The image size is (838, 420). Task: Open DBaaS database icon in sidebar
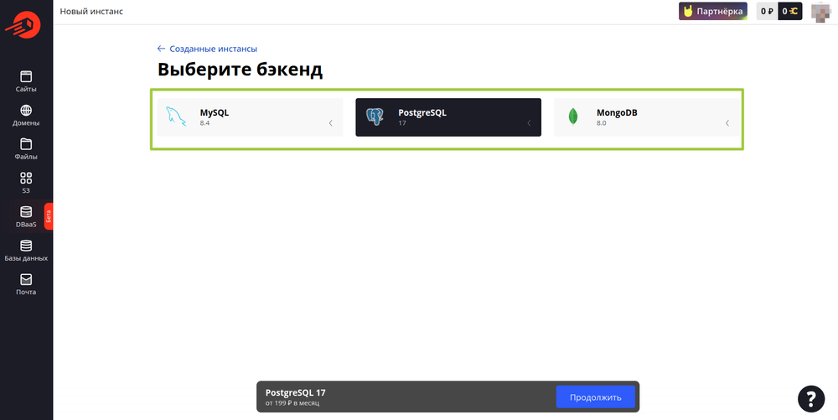(26, 211)
